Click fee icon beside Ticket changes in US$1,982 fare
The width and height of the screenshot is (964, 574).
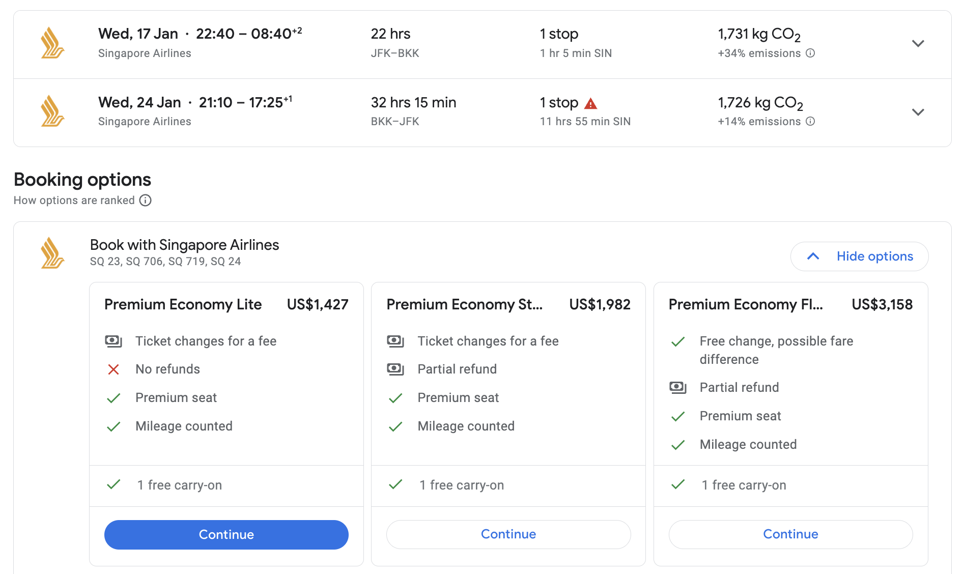point(395,341)
